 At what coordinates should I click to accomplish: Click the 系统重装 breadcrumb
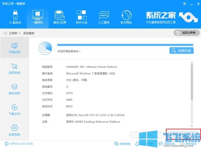click(x=29, y=33)
